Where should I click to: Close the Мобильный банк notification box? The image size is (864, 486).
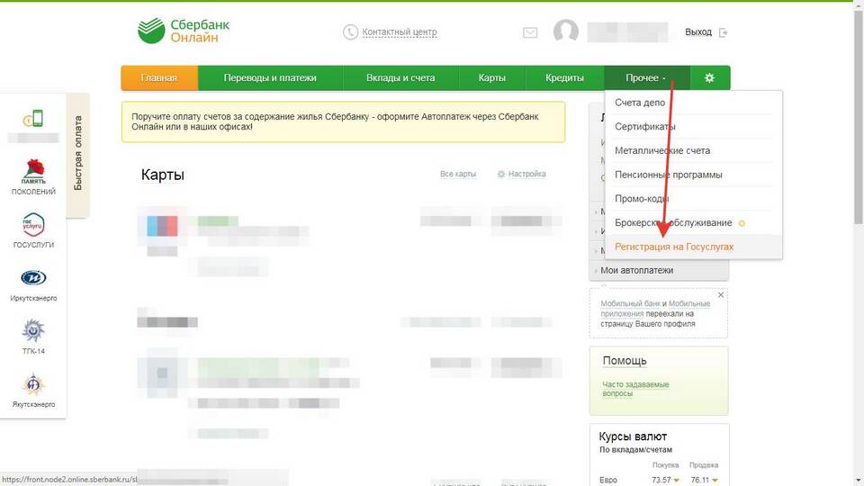point(720,294)
